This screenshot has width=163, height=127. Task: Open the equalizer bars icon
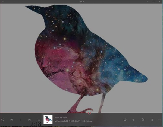(x=152, y=120)
